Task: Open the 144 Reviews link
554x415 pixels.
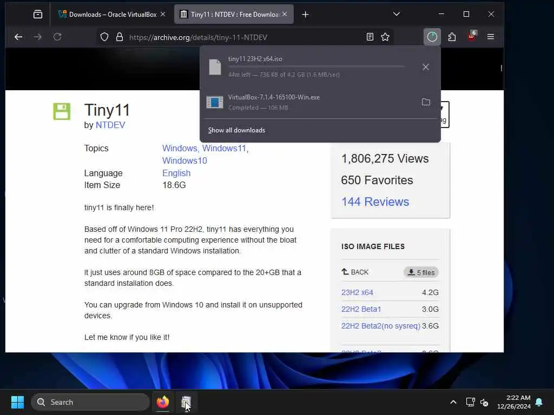Action: coord(375,202)
